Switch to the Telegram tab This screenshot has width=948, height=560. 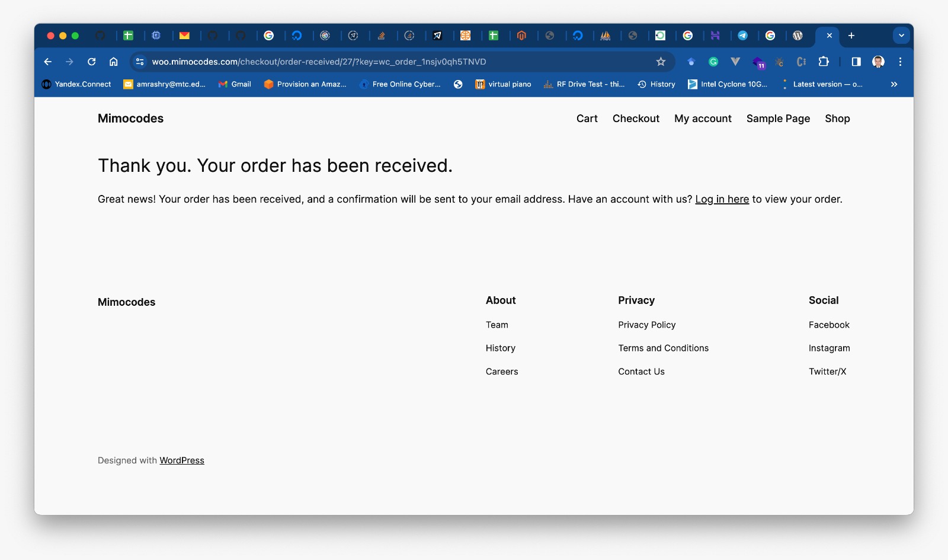pos(742,36)
